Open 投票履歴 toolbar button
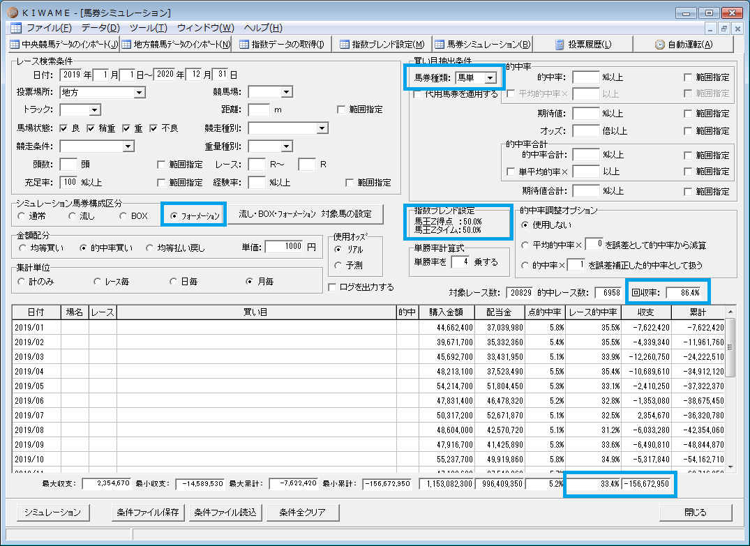The width and height of the screenshot is (750, 546). point(583,45)
